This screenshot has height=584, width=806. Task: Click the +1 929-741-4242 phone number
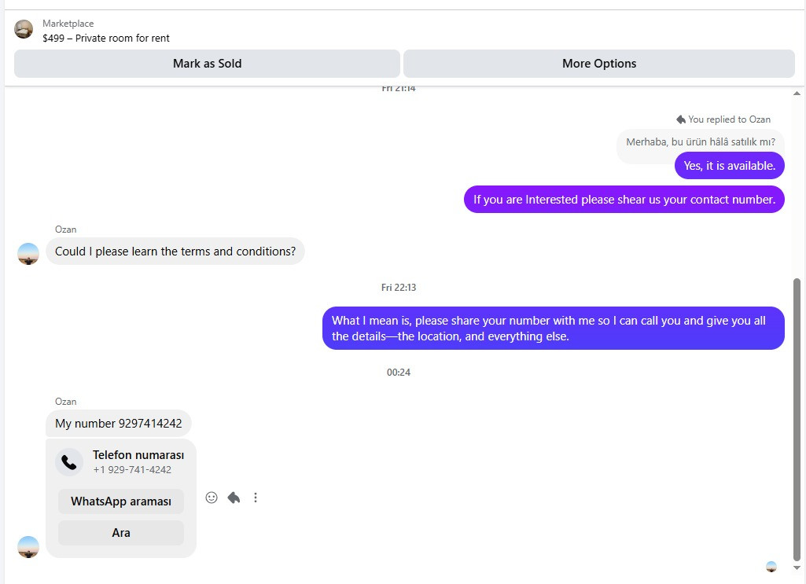click(x=132, y=469)
